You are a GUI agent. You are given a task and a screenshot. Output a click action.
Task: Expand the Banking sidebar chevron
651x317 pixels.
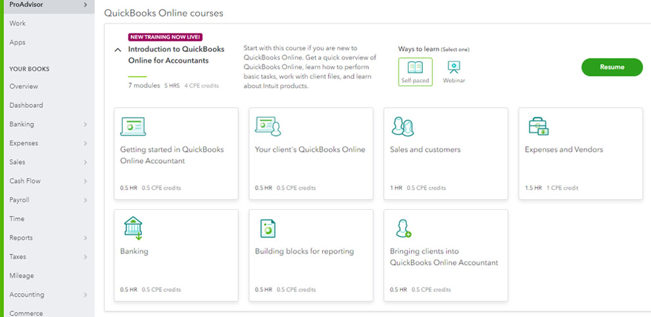point(85,124)
